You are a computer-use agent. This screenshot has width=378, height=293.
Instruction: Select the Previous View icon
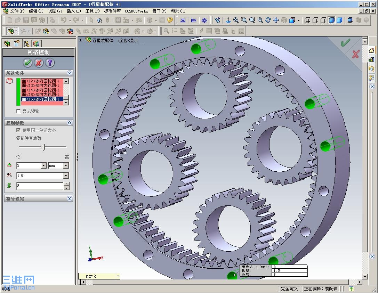(217, 20)
